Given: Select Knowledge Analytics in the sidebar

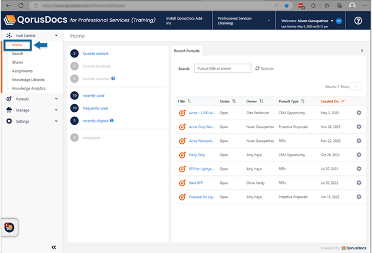Looking at the screenshot, I should click(28, 88).
